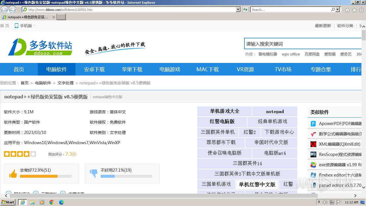Image resolution: width=366 pixels, height=206 pixels.
Task: Select the TV市场 navigation tab
Action: tap(283, 69)
